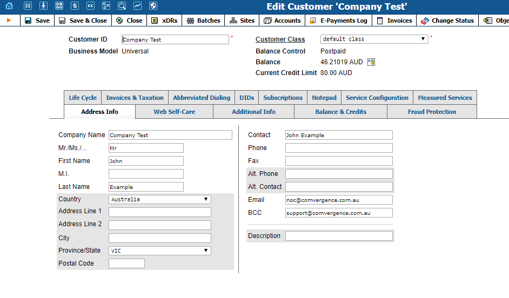Select the Subscriptions tab

click(x=283, y=98)
